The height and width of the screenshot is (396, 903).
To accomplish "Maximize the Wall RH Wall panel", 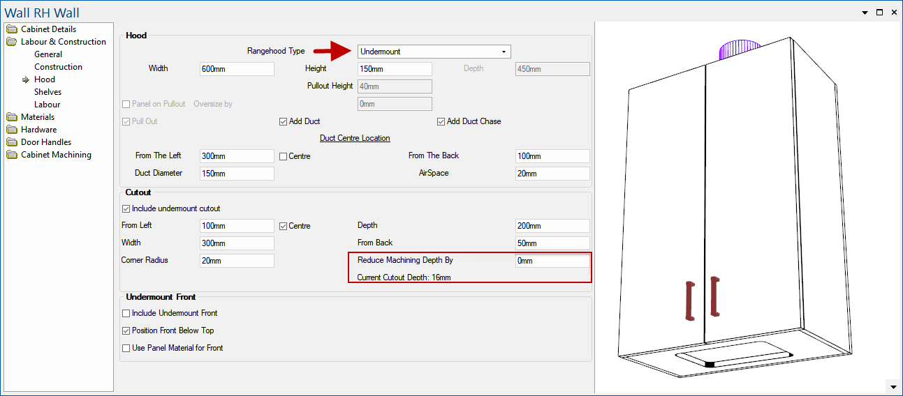I will coord(879,13).
